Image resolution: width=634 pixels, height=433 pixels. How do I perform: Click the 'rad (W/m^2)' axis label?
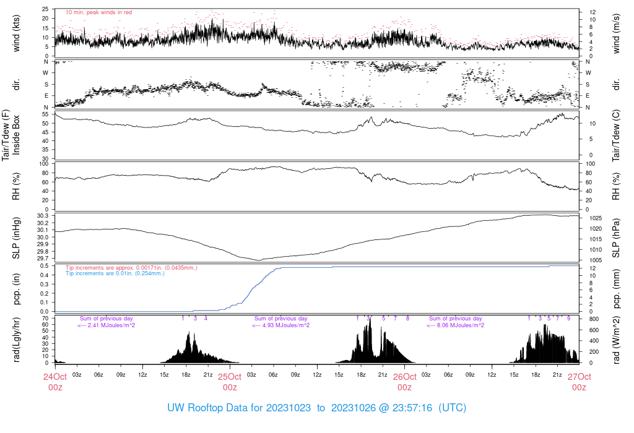616,340
